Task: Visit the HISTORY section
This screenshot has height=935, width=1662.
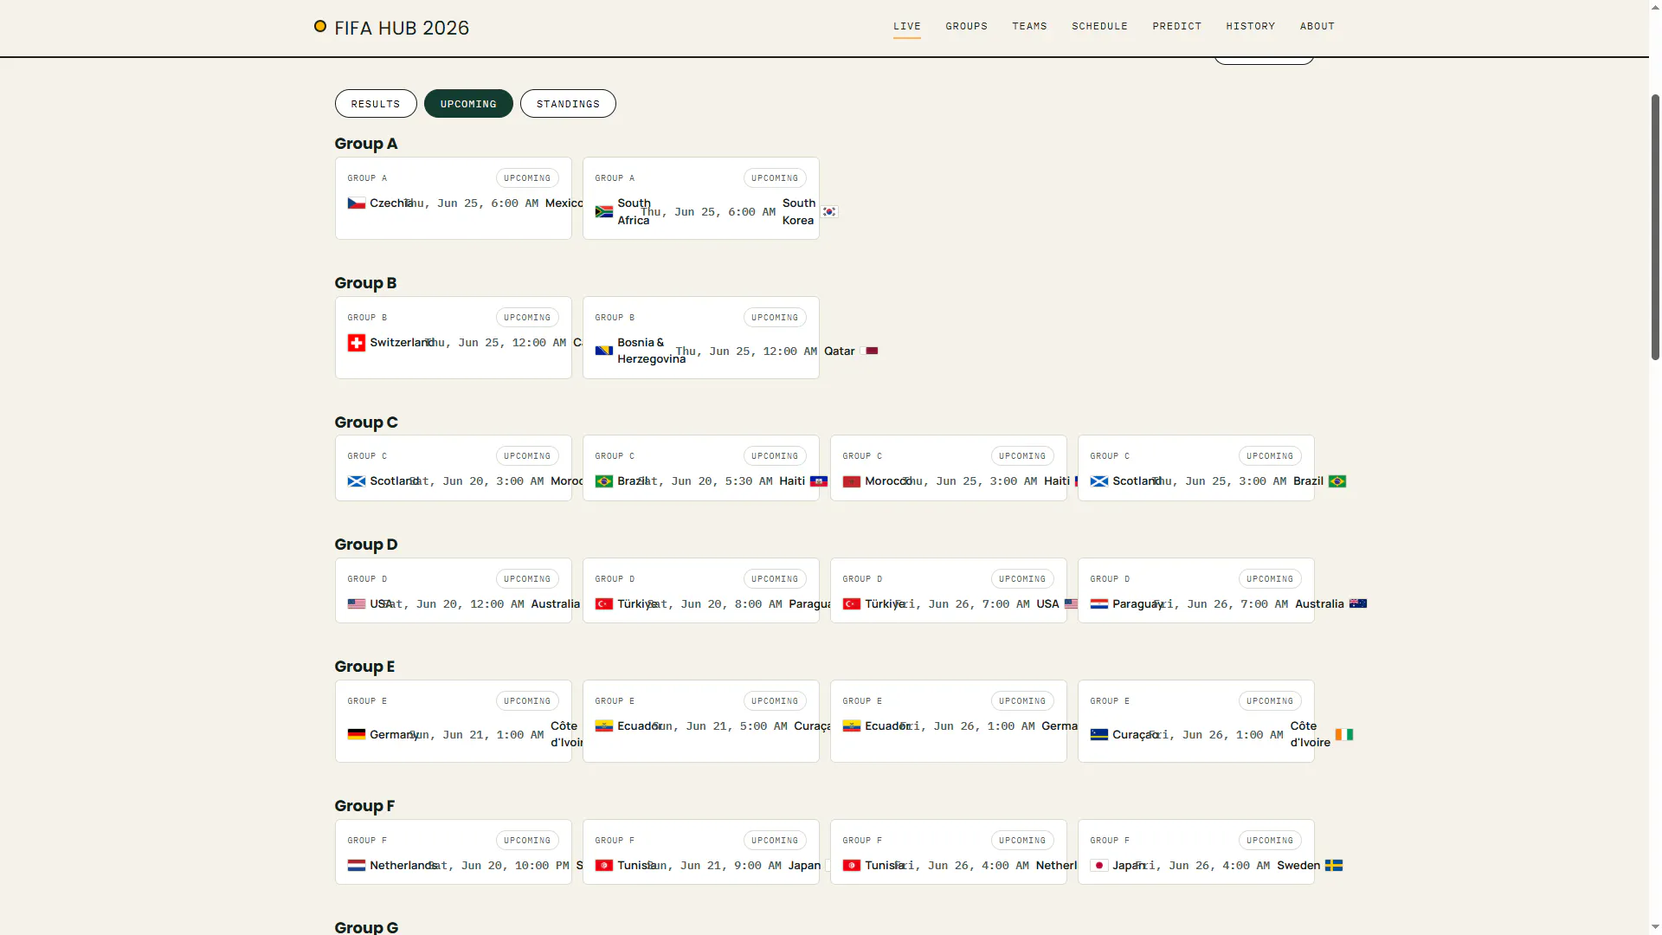Action: pos(1251,26)
